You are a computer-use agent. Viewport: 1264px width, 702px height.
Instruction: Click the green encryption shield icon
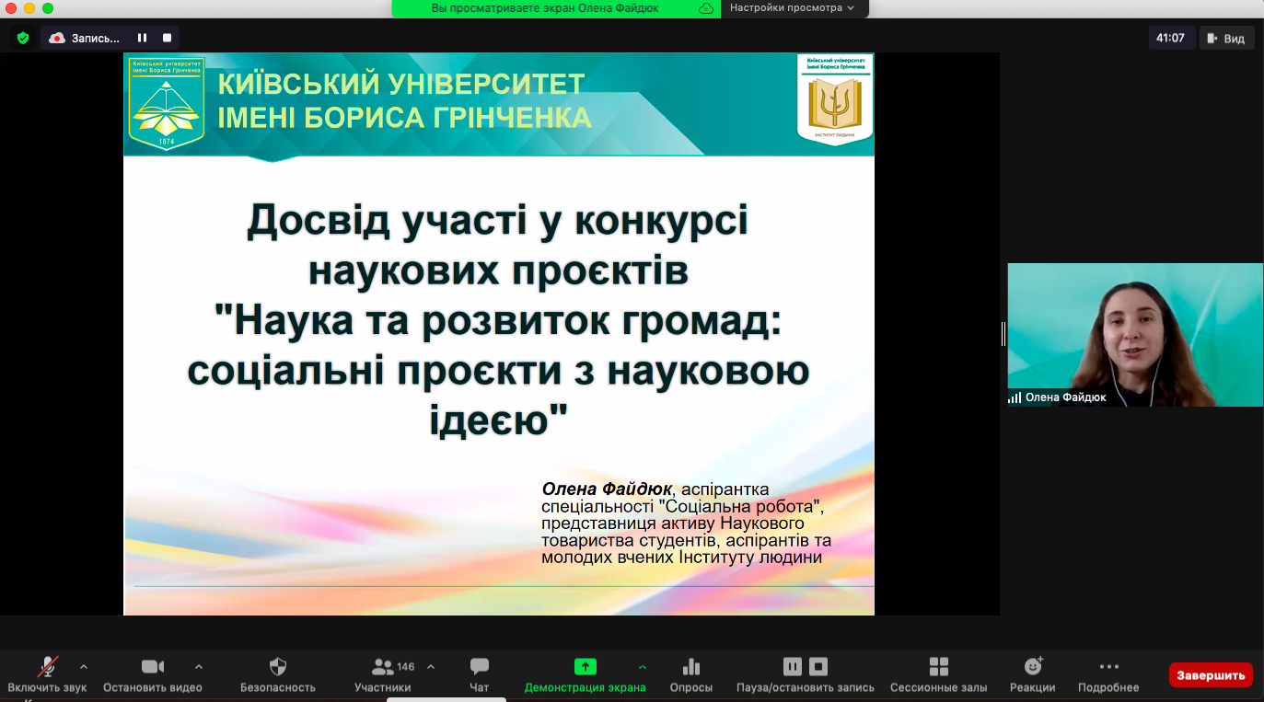click(x=23, y=38)
